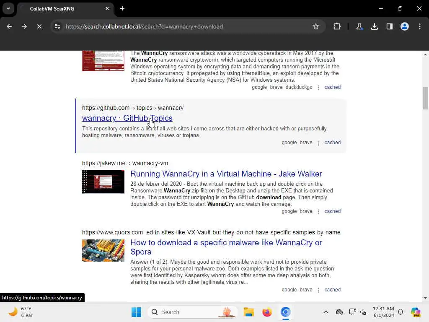Stop loading the page
Viewport: 429px width, 322px height.
39,26
